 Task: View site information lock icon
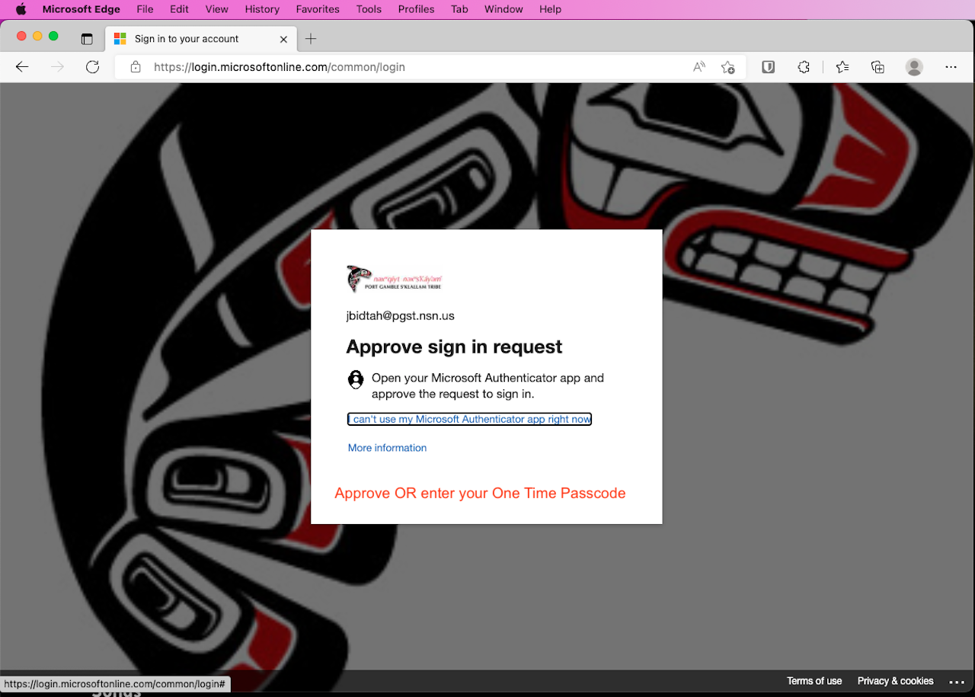(x=136, y=67)
